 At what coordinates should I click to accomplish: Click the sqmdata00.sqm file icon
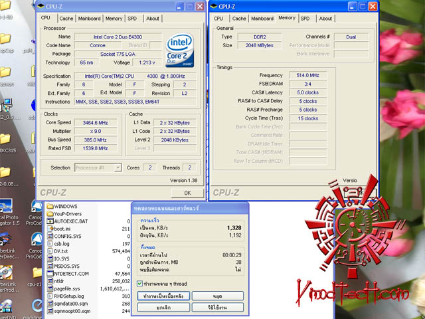coord(50,304)
